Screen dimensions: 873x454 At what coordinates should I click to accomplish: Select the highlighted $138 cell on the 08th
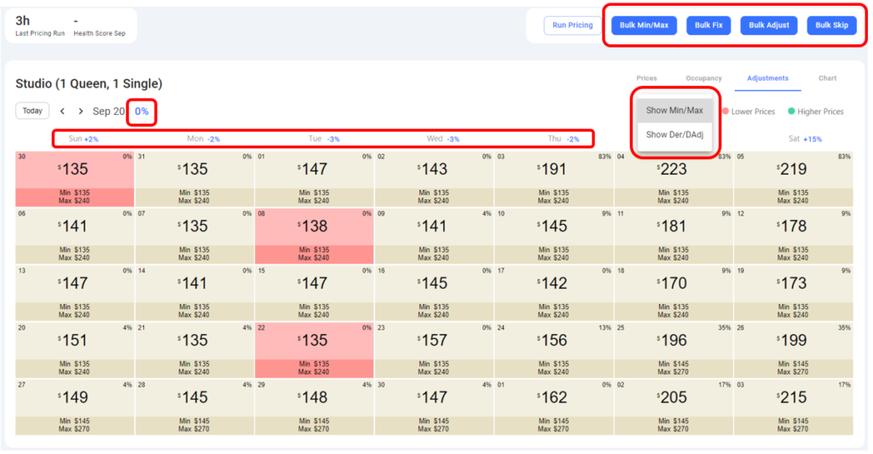[314, 236]
